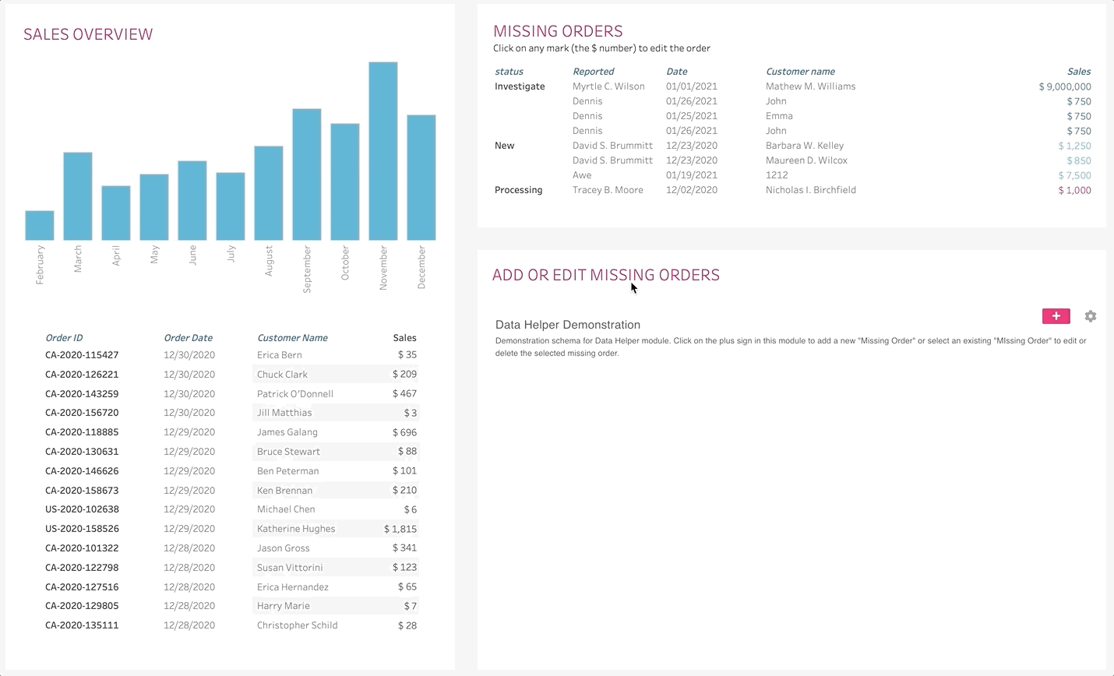This screenshot has width=1114, height=676.
Task: Select the December bar in chart
Action: (x=421, y=178)
